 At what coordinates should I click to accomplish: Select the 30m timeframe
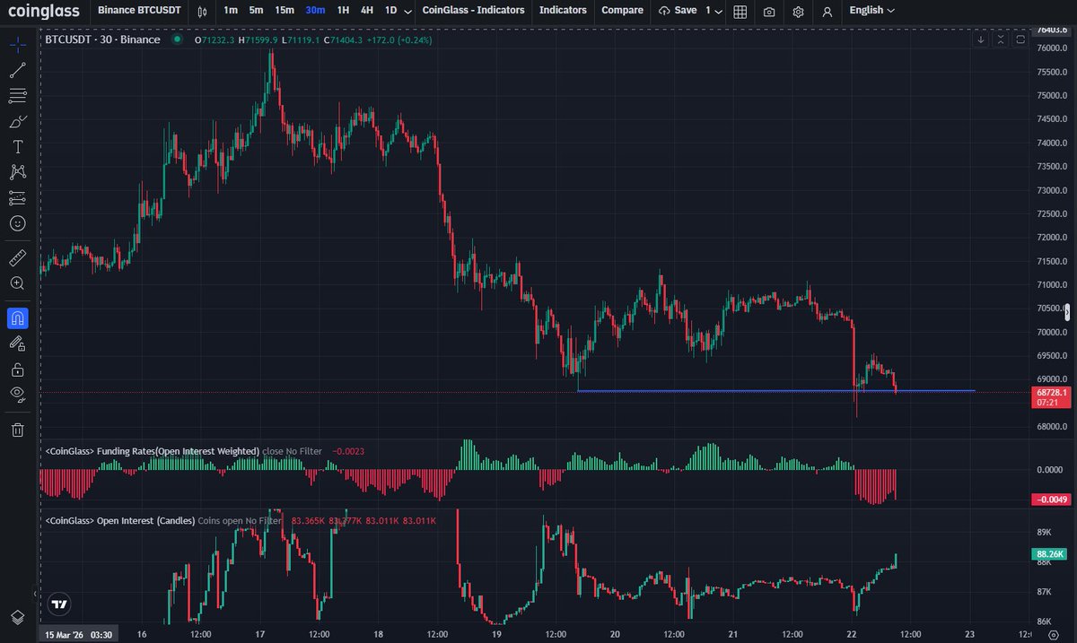click(315, 11)
